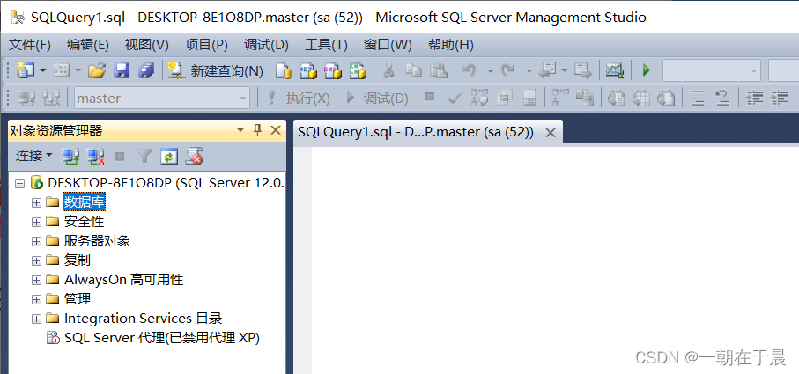Open the solution configurations combo box
Screen dimensions: 799x374
click(x=712, y=70)
